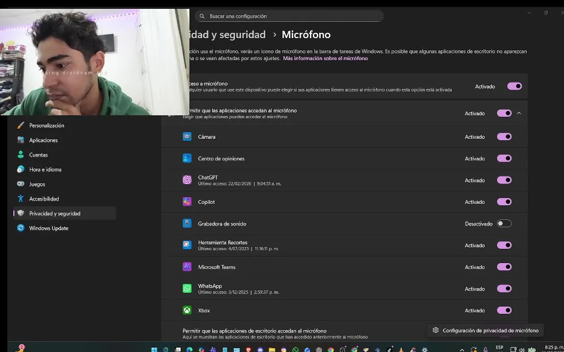The width and height of the screenshot is (564, 352).
Task: Turn off the WhatsApp microphone toggle
Action: pyautogui.click(x=504, y=288)
